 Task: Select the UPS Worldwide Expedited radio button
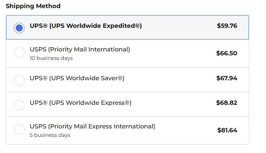(19, 27)
